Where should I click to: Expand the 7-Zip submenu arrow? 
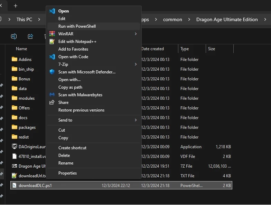tap(135, 64)
